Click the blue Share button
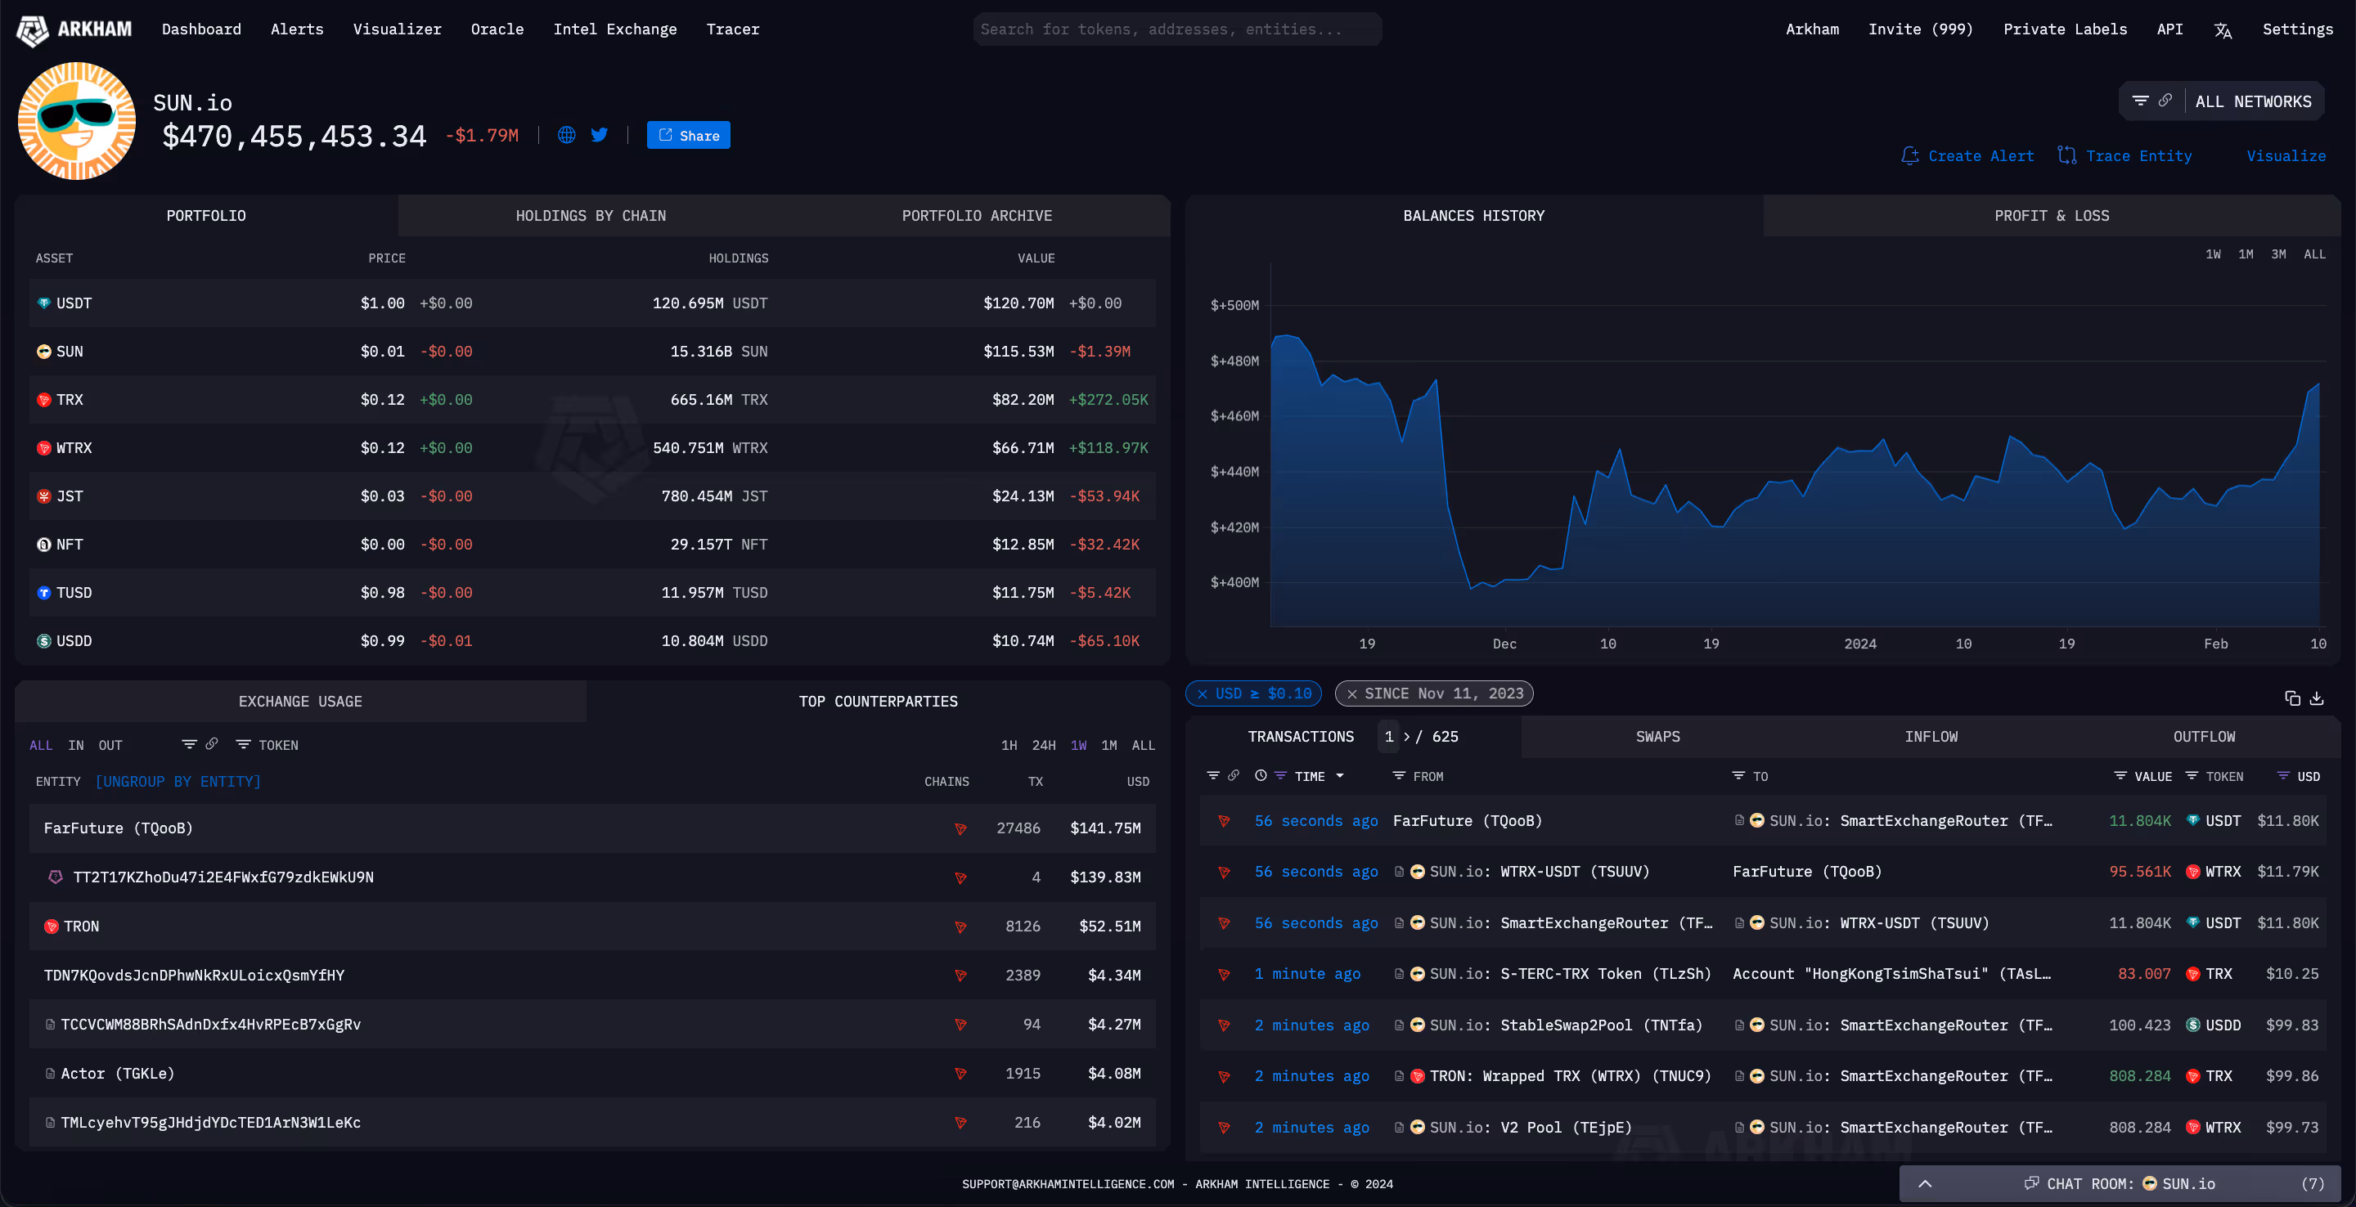Image resolution: width=2356 pixels, height=1207 pixels. click(x=688, y=135)
